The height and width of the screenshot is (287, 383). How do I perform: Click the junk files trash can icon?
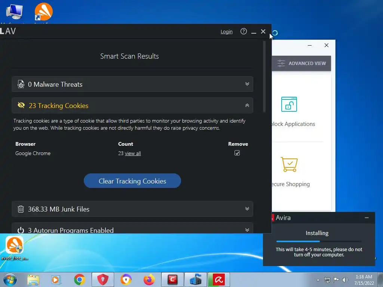(x=21, y=209)
